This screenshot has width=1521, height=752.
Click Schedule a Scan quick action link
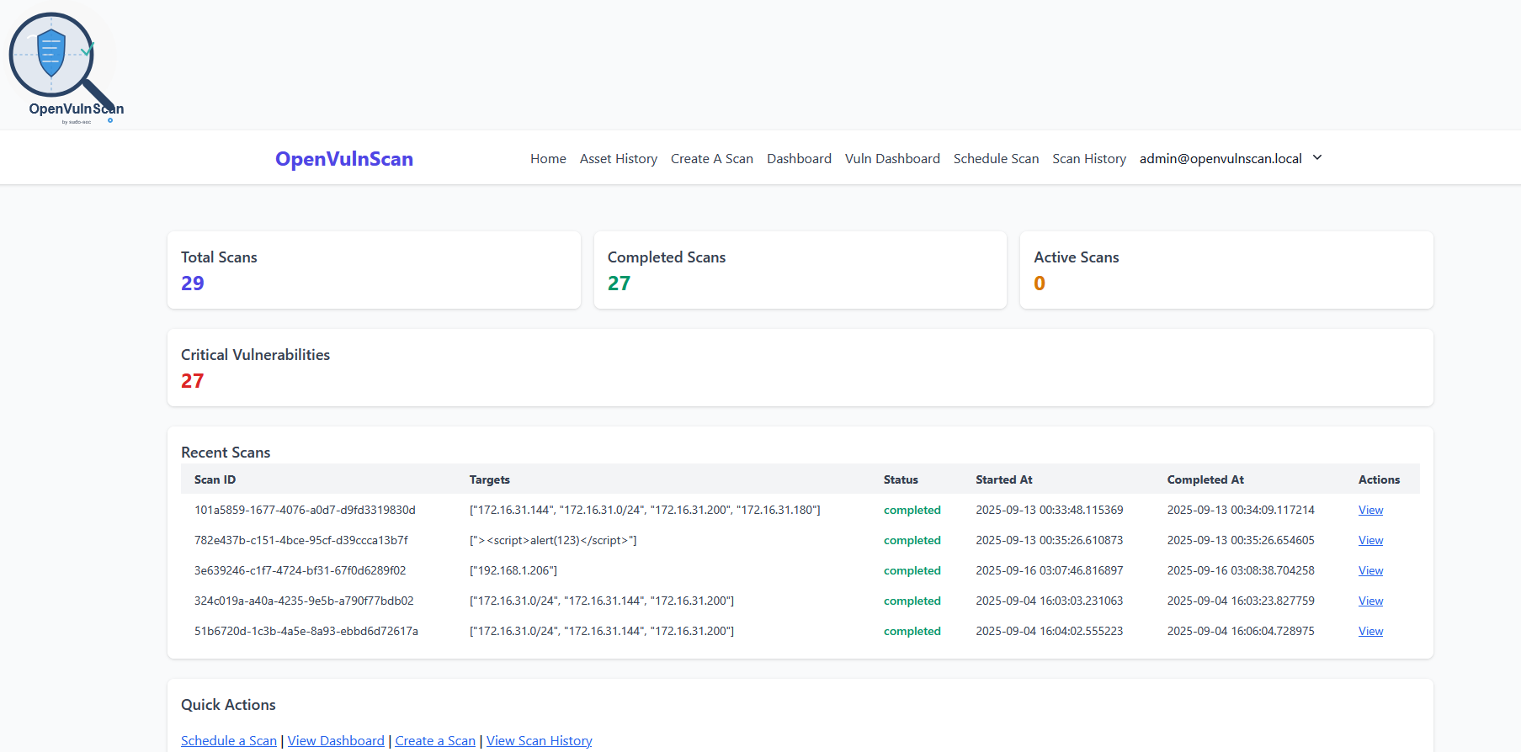click(x=228, y=740)
